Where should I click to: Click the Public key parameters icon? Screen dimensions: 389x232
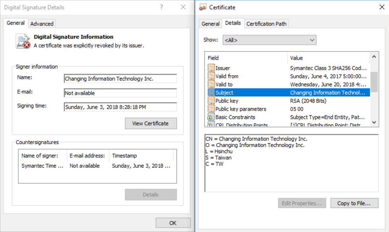pos(211,109)
